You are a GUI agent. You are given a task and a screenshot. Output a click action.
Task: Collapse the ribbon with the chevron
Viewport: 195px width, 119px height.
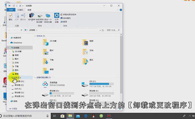tap(118, 10)
